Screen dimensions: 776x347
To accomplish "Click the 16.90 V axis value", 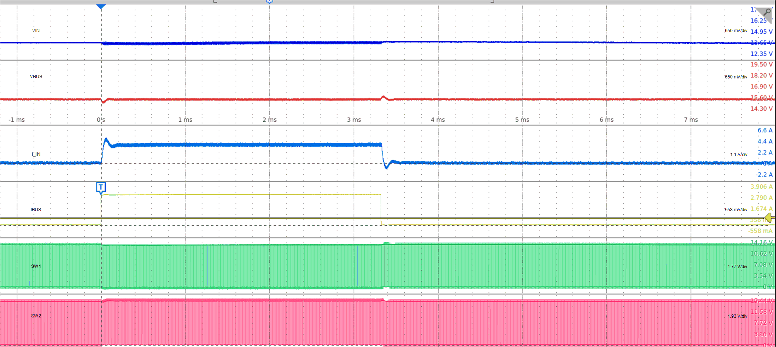I will pos(762,87).
